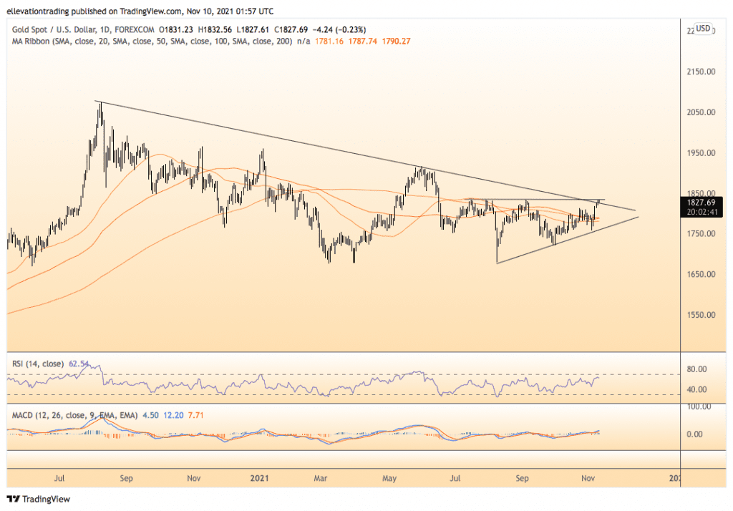This screenshot has width=733, height=511.
Task: Click the 1950.00 price axis label
Action: pos(701,153)
